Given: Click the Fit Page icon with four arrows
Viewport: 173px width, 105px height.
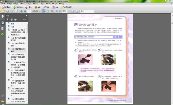Looking at the screenshot, I should point(77,11).
